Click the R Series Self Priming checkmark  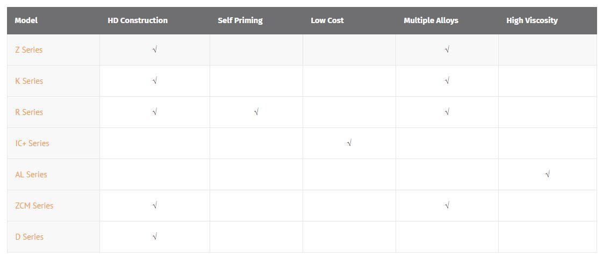coord(256,112)
